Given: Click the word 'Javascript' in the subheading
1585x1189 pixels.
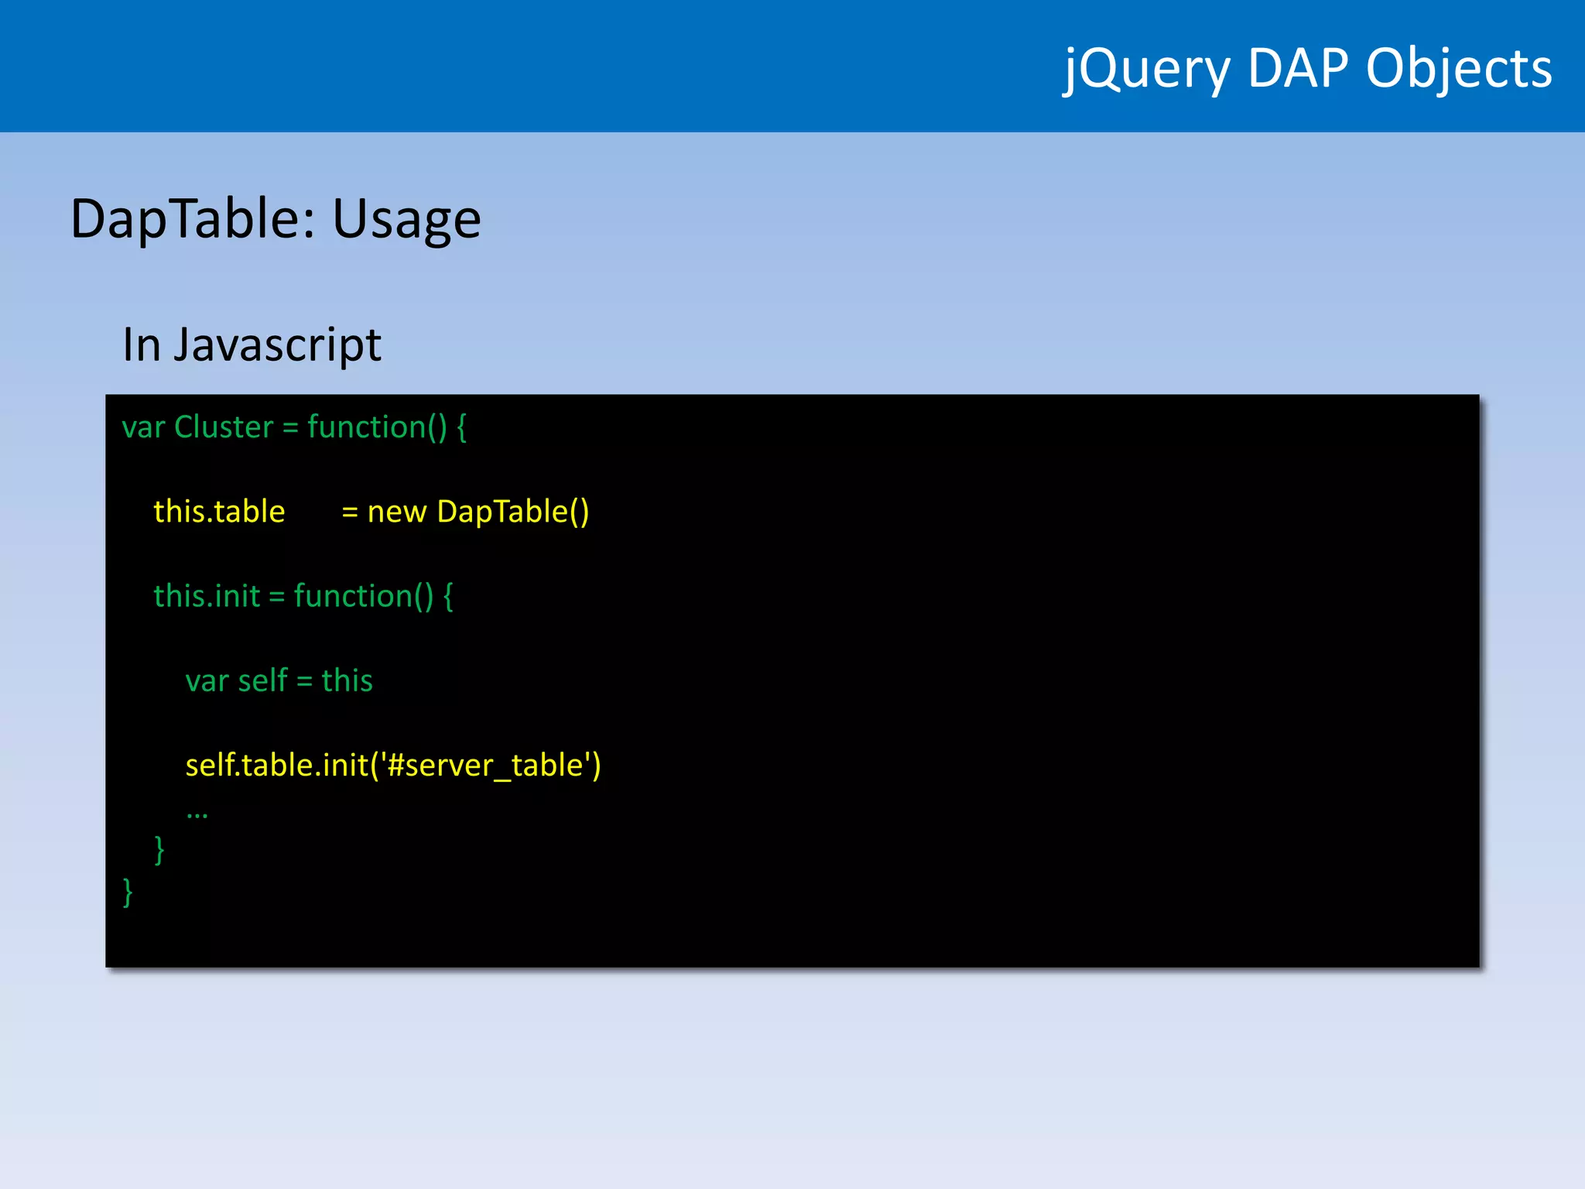Looking at the screenshot, I should (277, 344).
